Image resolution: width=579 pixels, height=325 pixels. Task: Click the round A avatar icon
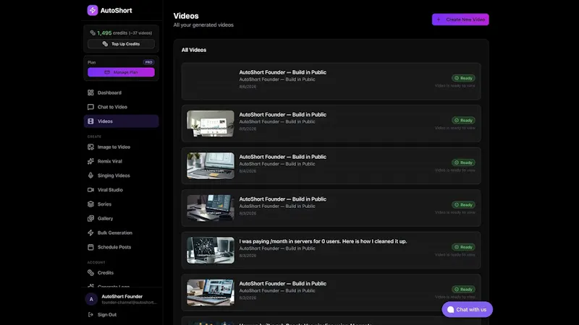point(91,299)
